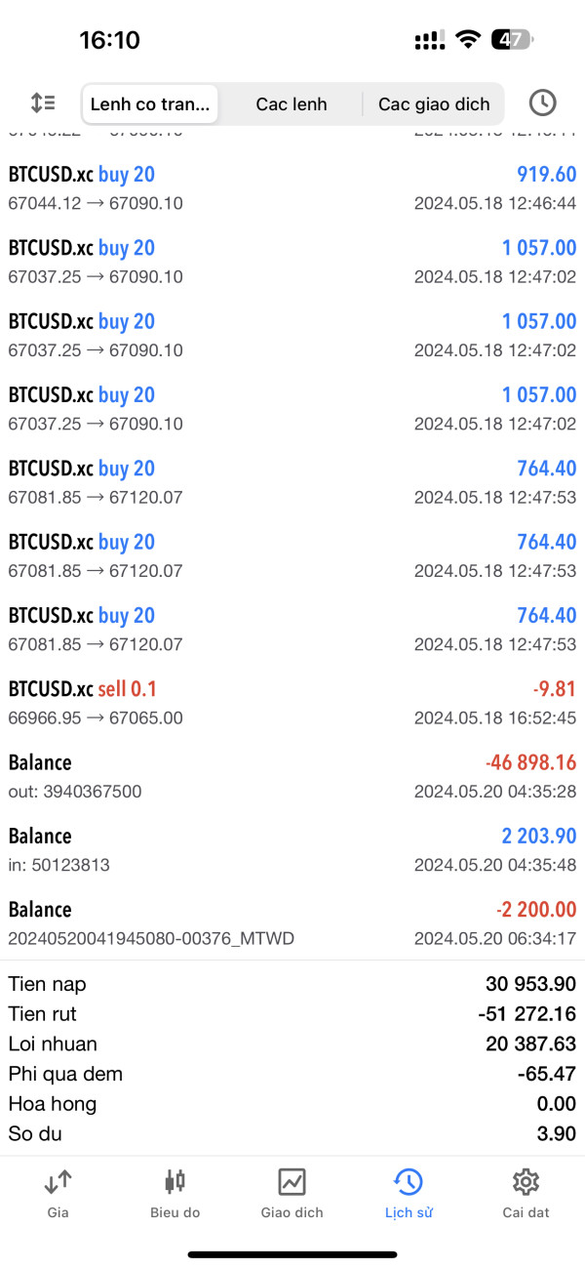This screenshot has height=1269, width=585.
Task: Switch to the Cac lenh segment
Action: (292, 103)
